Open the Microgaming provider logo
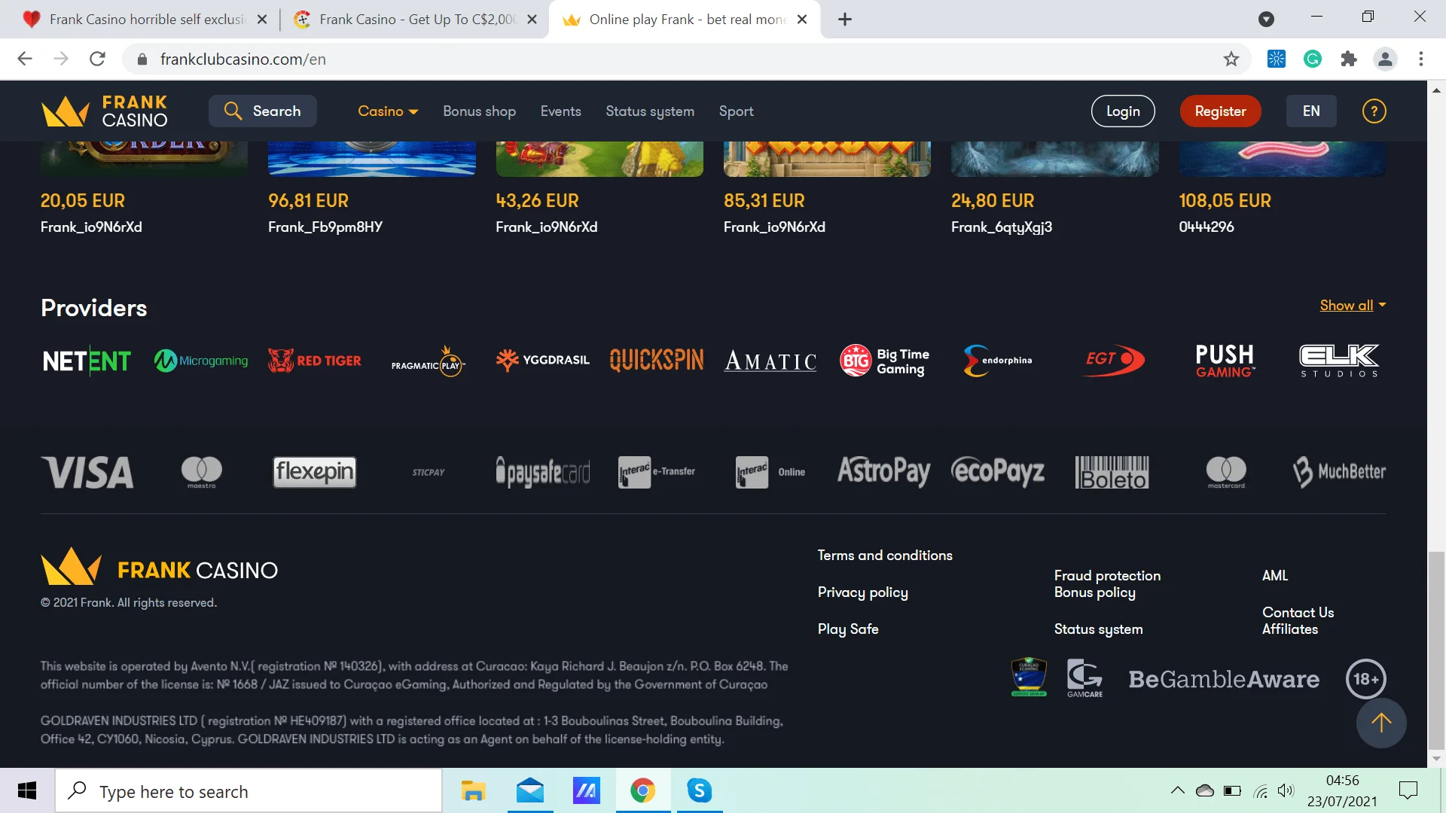Viewport: 1446px width, 813px height. coord(201,361)
